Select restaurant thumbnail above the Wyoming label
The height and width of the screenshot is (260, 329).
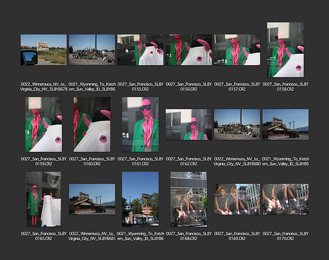coord(285,125)
